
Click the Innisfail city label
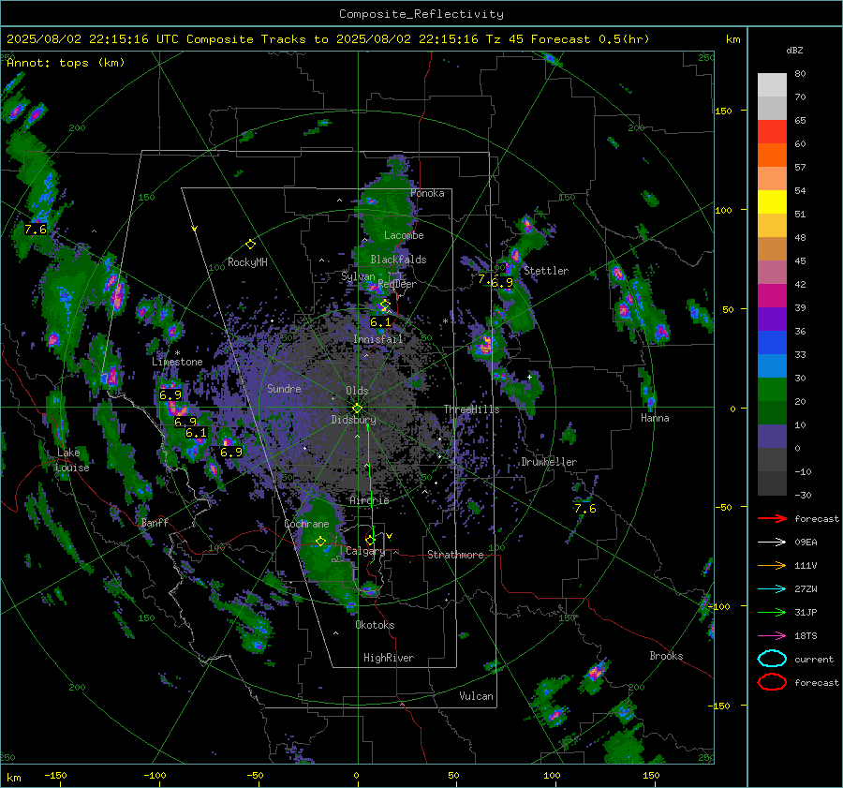[x=378, y=339]
